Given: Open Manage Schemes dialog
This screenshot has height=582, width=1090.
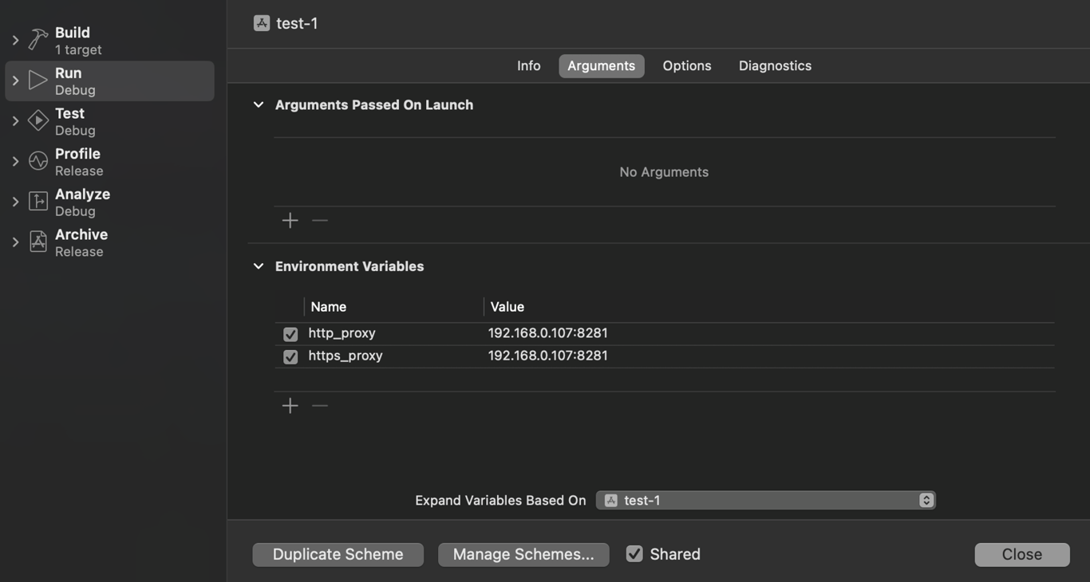Looking at the screenshot, I should (523, 555).
